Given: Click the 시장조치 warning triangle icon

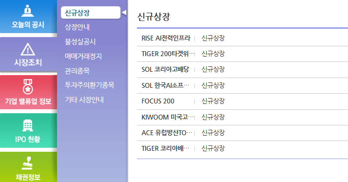Looking at the screenshot, I should 28,49.
